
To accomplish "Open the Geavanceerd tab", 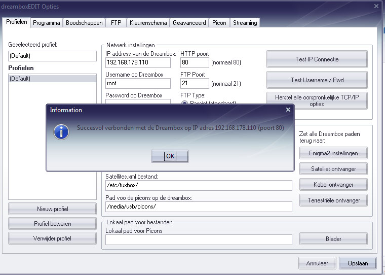I will click(x=189, y=23).
